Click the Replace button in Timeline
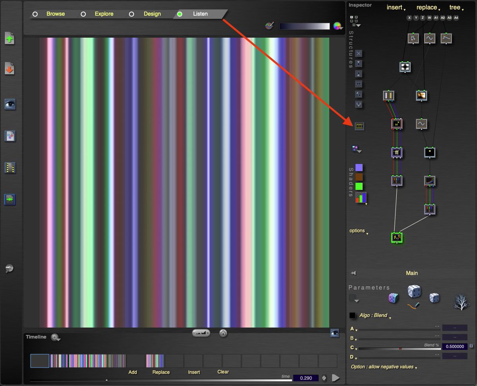 click(x=161, y=372)
